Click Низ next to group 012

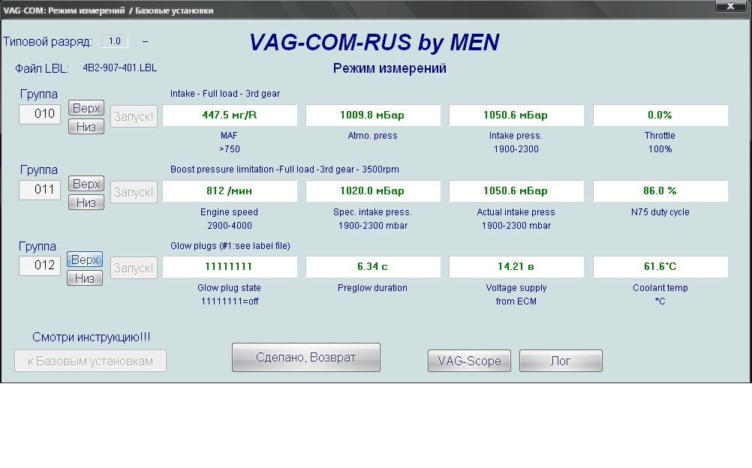tap(86, 278)
